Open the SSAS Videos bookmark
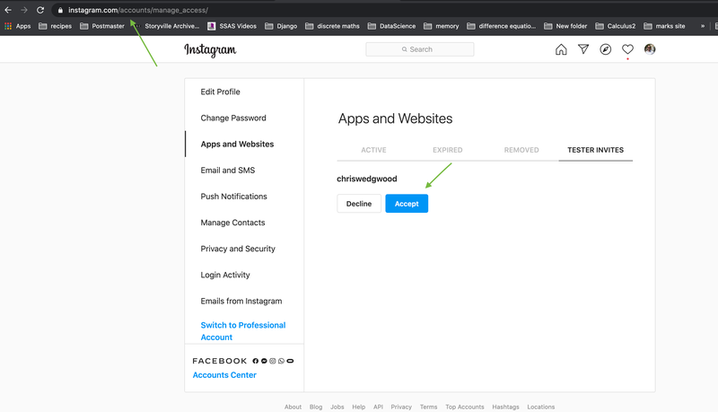The width and height of the screenshot is (718, 412). coord(232,26)
